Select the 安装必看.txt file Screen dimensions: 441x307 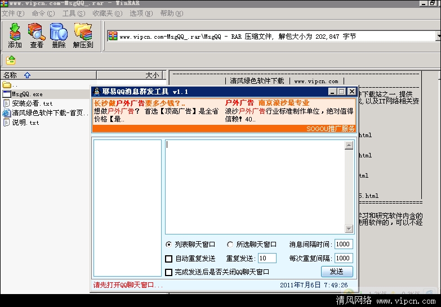tap(28, 103)
